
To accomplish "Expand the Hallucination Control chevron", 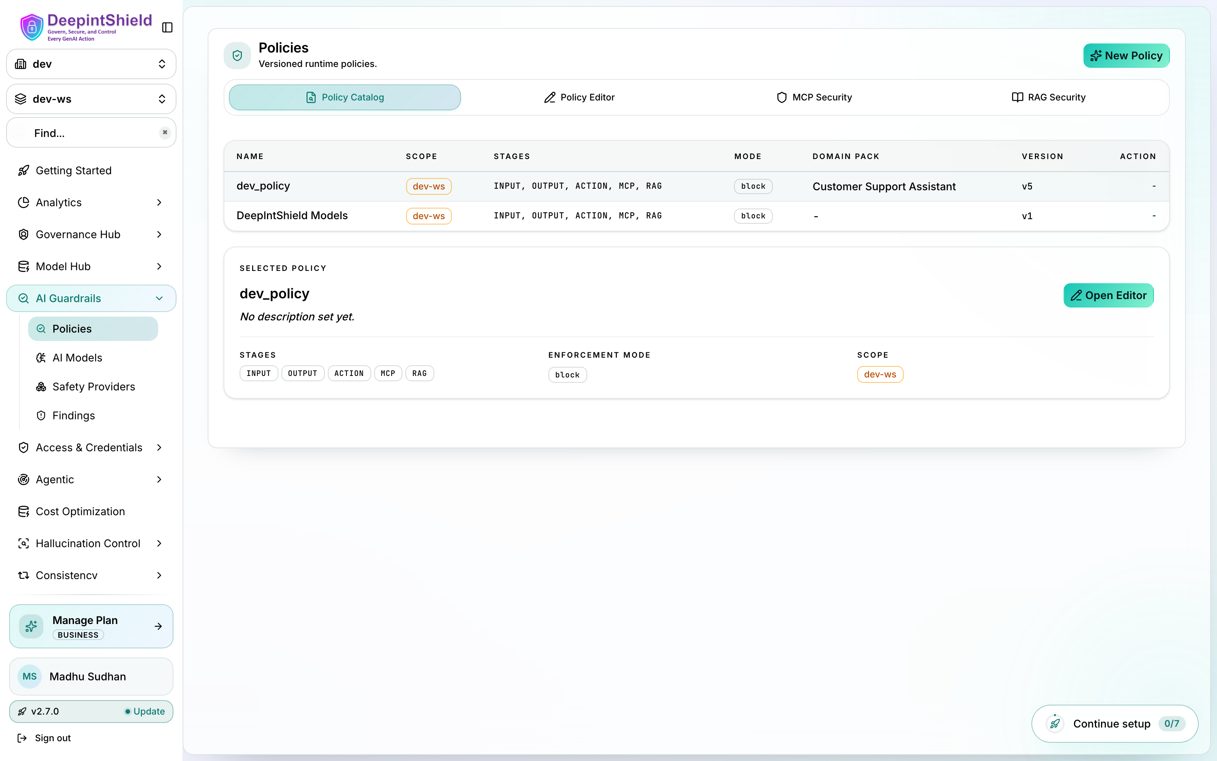I will pos(159,543).
